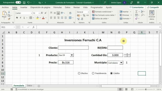This screenshot has height=91, width=162.
Task: Click the insert function fx icon
Action: 33,27
